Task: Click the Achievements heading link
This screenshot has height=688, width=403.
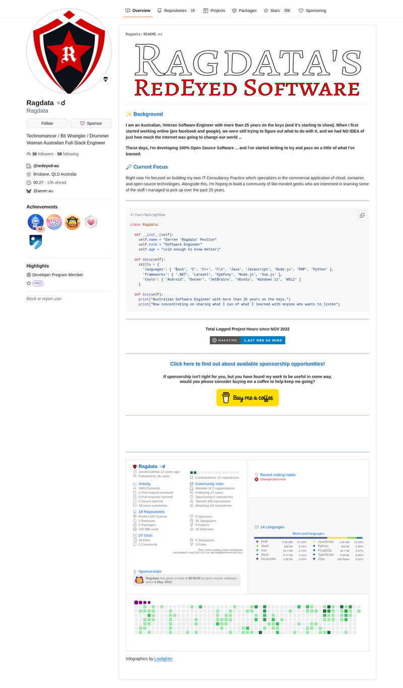Action: click(42, 207)
